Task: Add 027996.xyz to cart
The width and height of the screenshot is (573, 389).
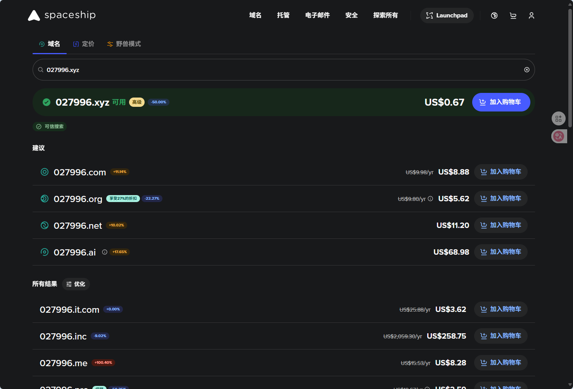Action: click(x=501, y=102)
